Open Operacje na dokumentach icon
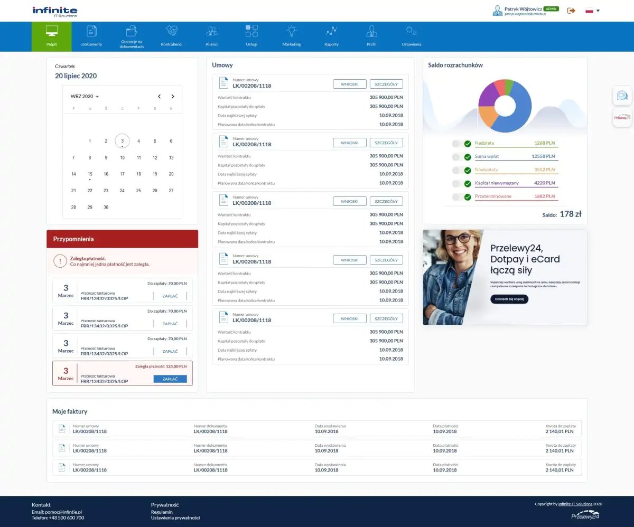This screenshot has width=634, height=527. tap(132, 31)
